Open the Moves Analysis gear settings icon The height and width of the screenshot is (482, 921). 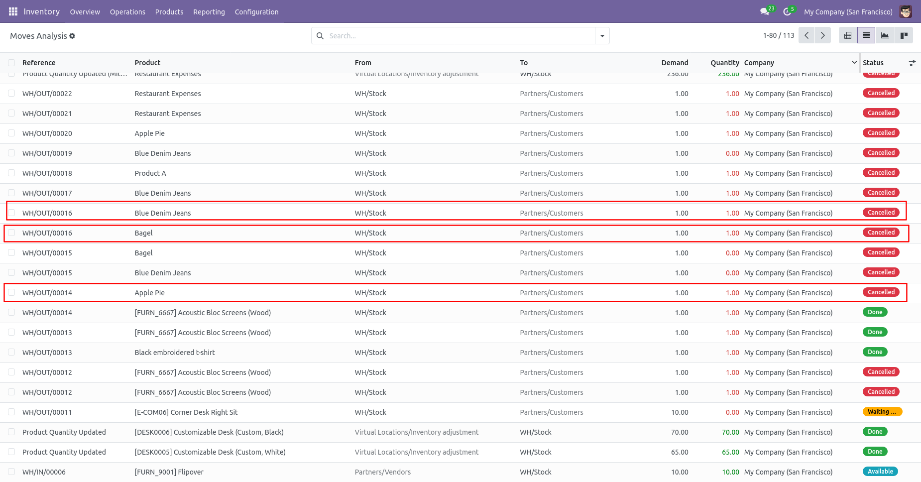pyautogui.click(x=72, y=36)
